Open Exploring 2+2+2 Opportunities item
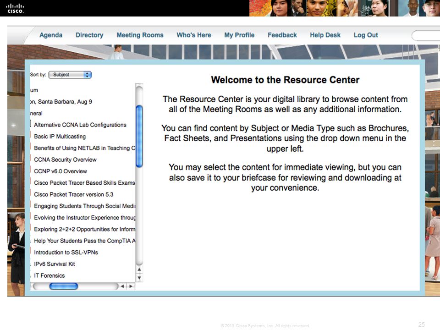This screenshot has height=330, width=440. (x=84, y=229)
